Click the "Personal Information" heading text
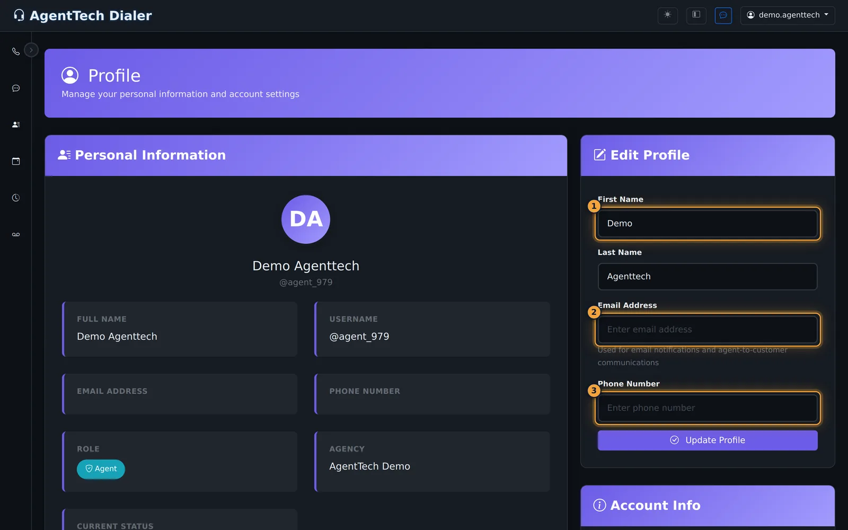Viewport: 848px width, 530px height. click(151, 155)
